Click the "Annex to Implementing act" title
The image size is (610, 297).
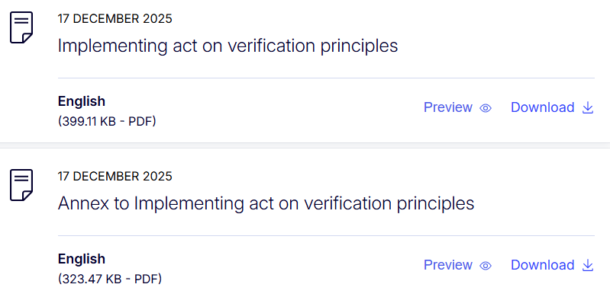point(266,203)
